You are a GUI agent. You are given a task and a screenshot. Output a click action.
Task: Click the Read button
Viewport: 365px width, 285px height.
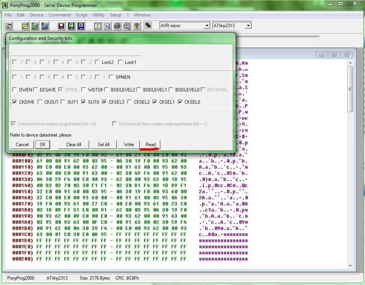click(x=150, y=144)
